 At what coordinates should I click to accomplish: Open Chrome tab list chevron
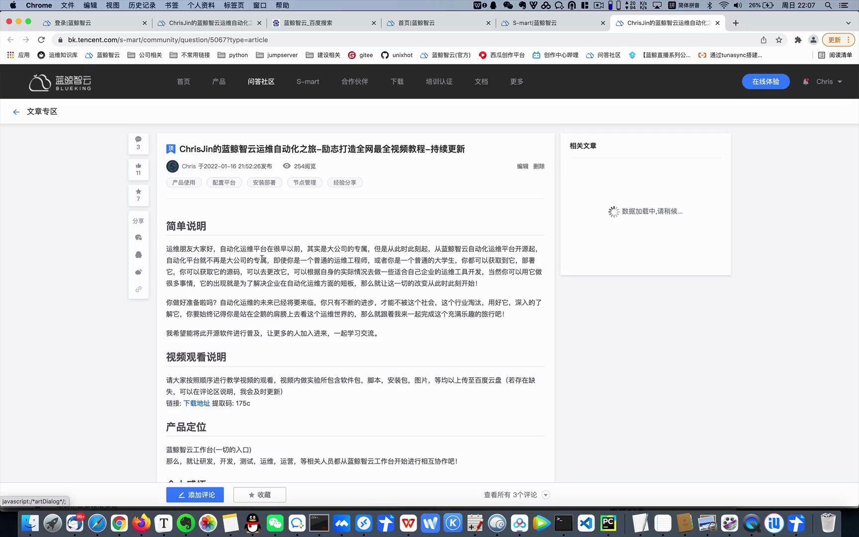click(x=848, y=23)
